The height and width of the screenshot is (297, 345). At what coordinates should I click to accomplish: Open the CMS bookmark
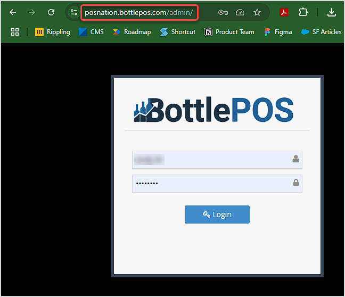pos(92,32)
